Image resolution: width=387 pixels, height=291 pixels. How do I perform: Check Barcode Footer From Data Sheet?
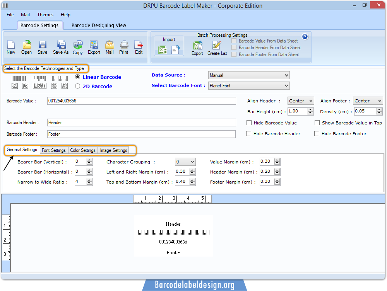(234, 54)
